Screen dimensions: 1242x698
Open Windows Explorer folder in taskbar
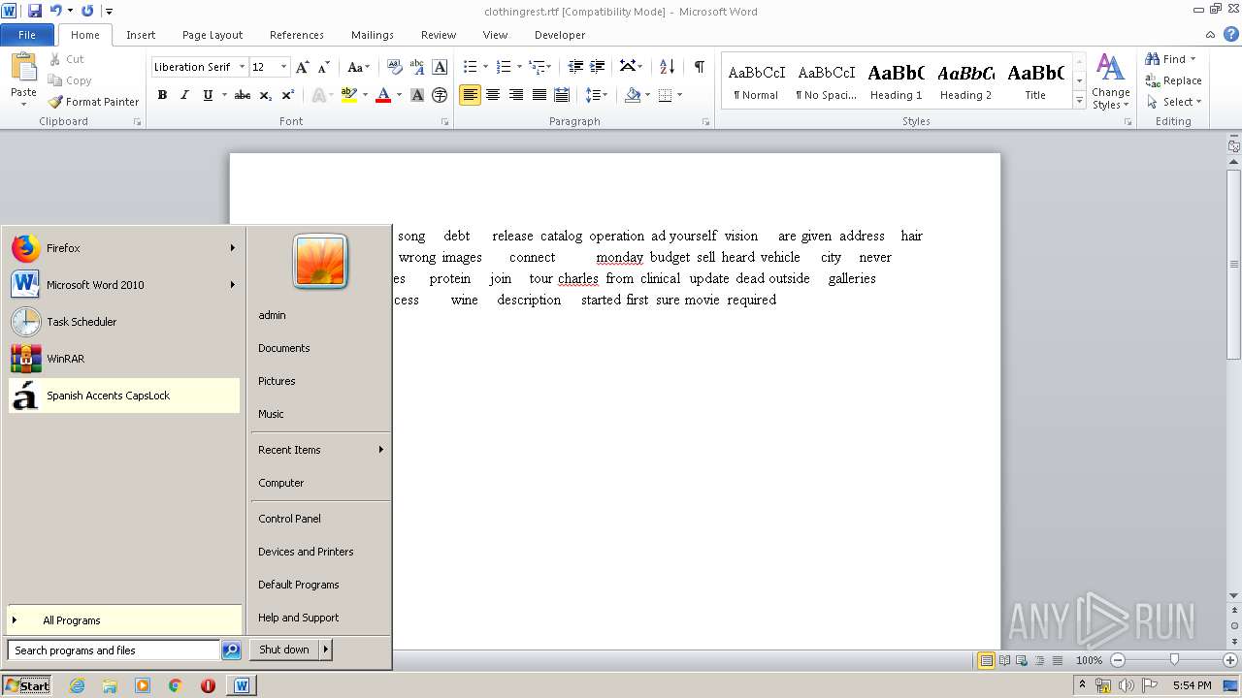[110, 685]
